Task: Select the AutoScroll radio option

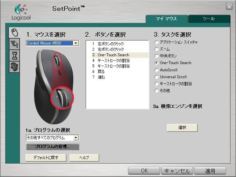Action: pyautogui.click(x=156, y=70)
